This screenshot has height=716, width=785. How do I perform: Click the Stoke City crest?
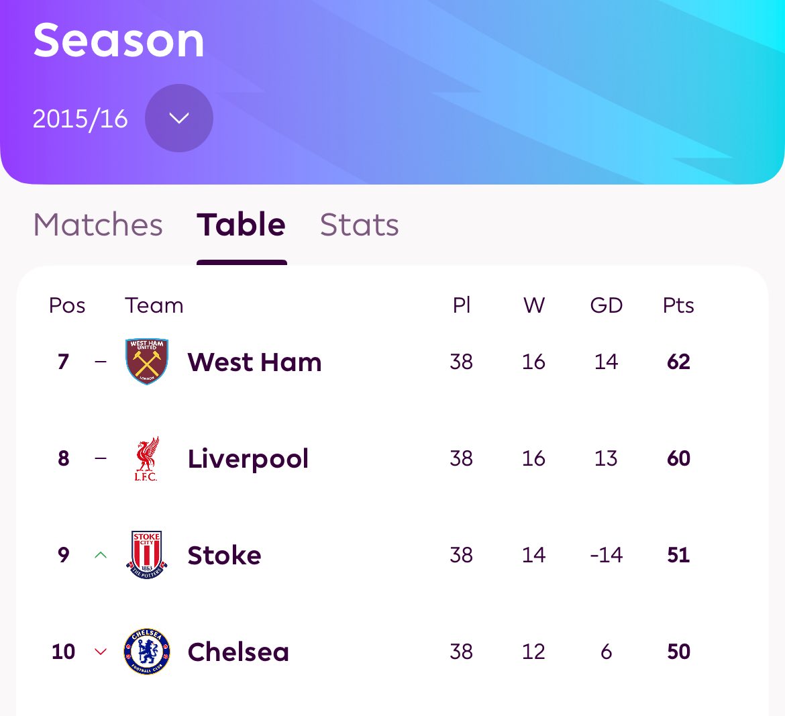147,555
